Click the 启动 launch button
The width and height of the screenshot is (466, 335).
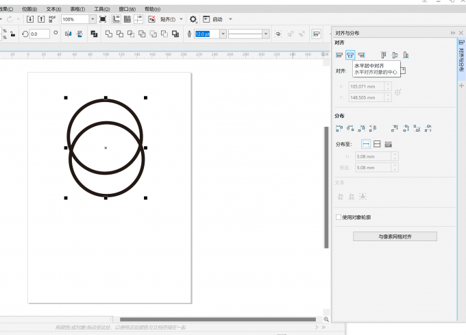[x=217, y=19]
